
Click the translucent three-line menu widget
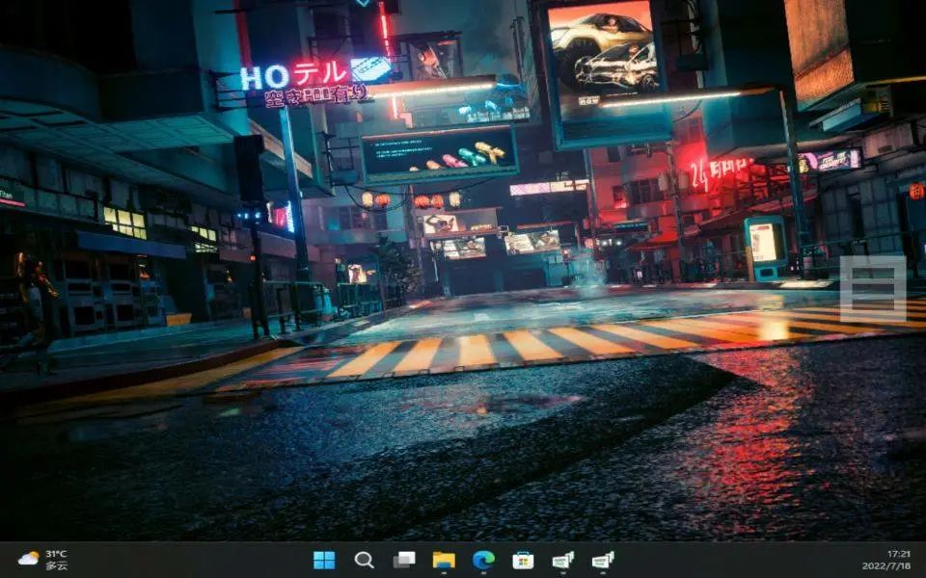click(872, 288)
